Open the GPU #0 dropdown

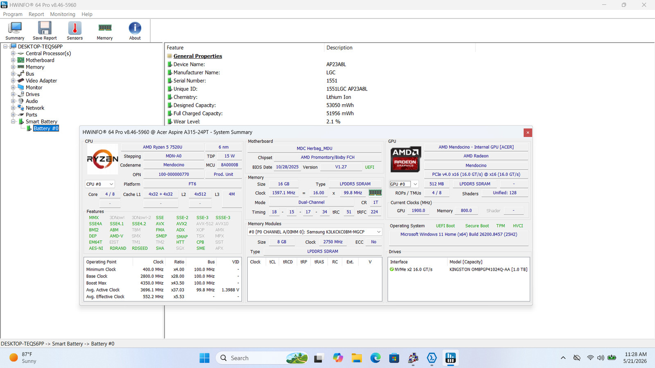coord(404,184)
